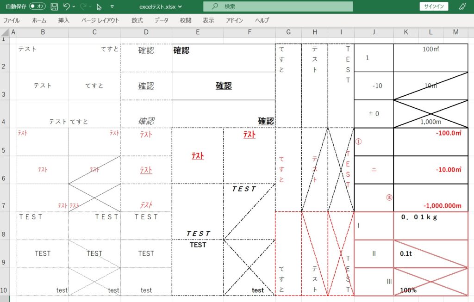Select the mouse/touch mode pointer icon
474x302 pixels.
pyautogui.click(x=99, y=6)
